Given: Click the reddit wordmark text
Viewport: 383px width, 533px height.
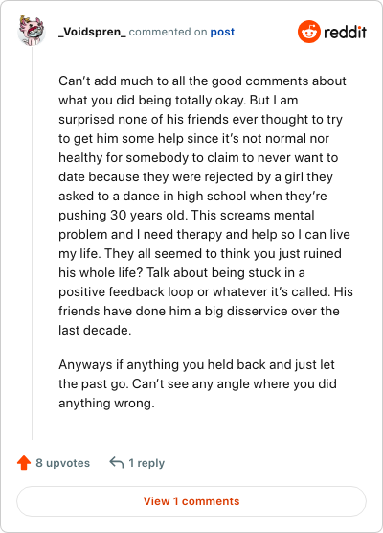Looking at the screenshot, I should pos(345,33).
